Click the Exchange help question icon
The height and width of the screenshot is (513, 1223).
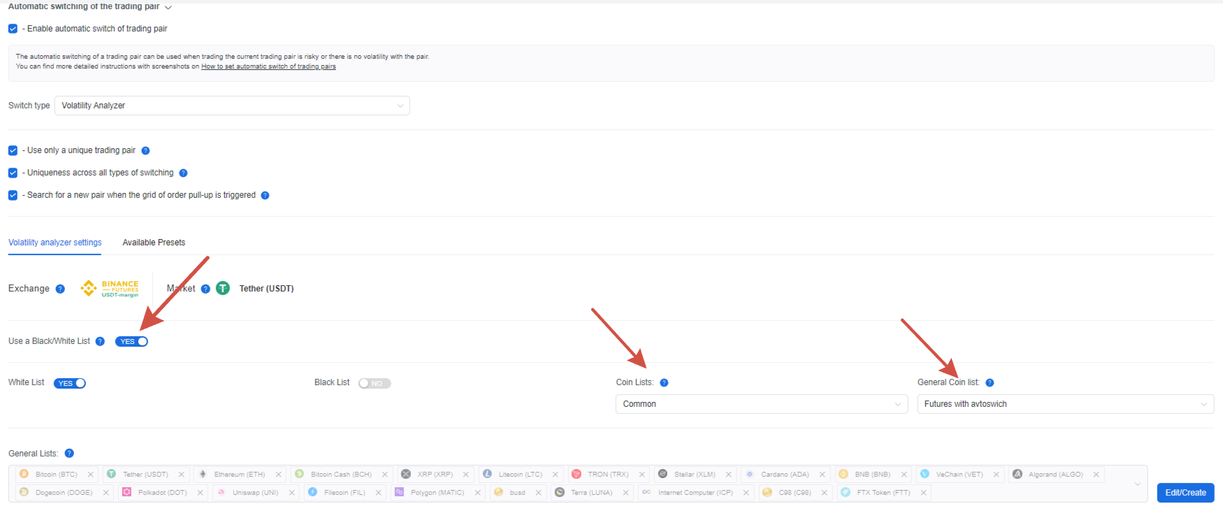pyautogui.click(x=60, y=289)
